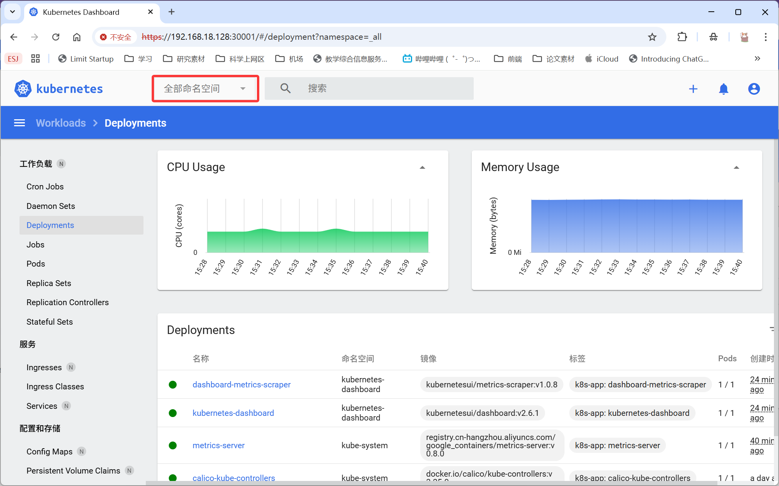This screenshot has height=486, width=779.
Task: Toggle the hamburger sidebar menu icon
Action: coord(19,123)
